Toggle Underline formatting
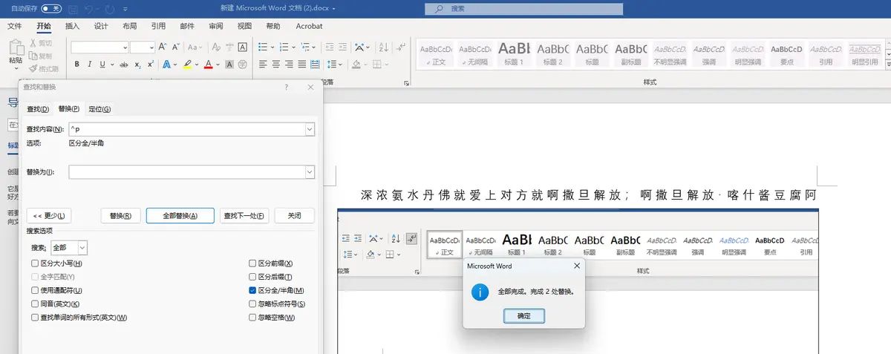The height and width of the screenshot is (354, 891). point(102,65)
